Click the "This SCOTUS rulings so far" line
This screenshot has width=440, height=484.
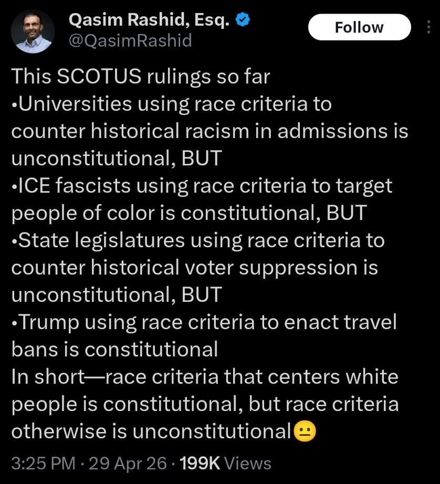(140, 77)
